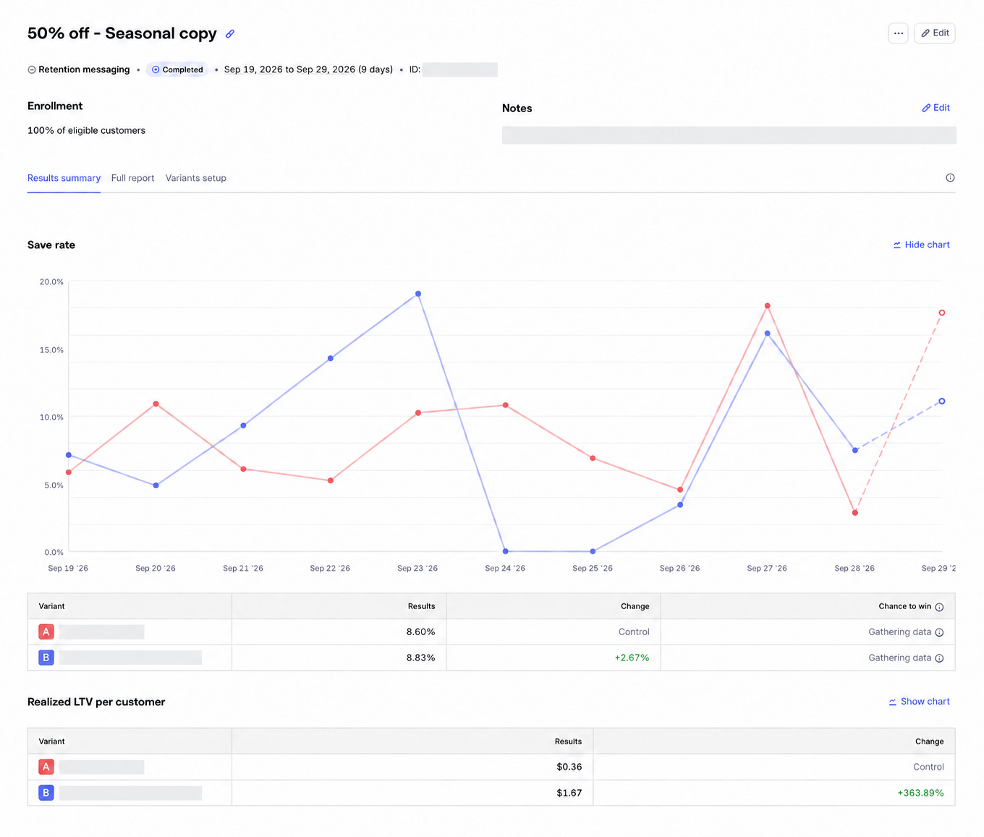This screenshot has height=837, width=984.
Task: Click the $1.67 LTV result
Action: point(569,793)
